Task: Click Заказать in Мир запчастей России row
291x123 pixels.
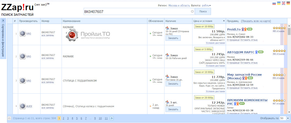Action: click(173, 84)
